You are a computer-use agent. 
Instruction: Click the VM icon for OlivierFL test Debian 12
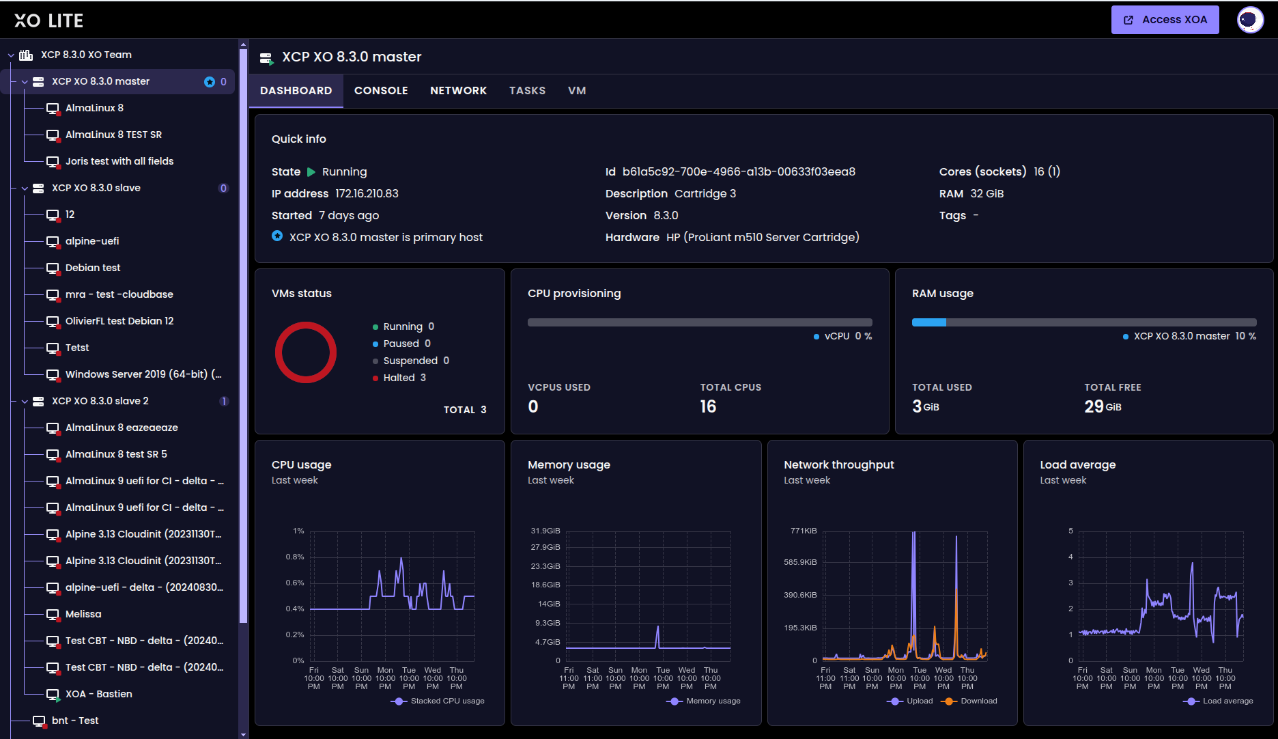coord(53,322)
